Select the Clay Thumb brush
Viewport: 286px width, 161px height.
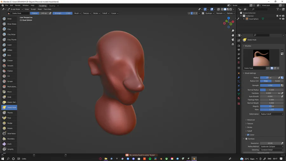[x=9, y=39]
